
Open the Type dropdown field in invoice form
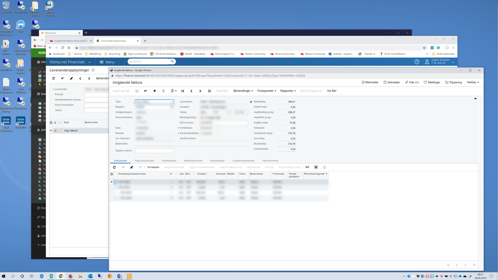[x=155, y=102]
